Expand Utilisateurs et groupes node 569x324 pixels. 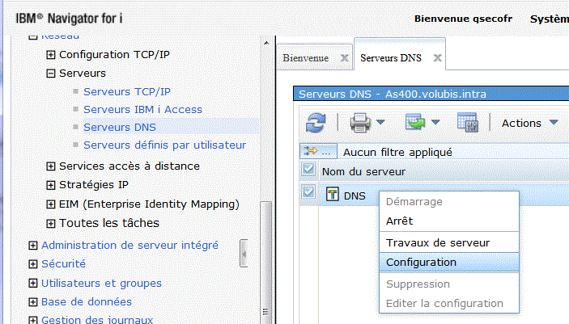pyautogui.click(x=33, y=284)
